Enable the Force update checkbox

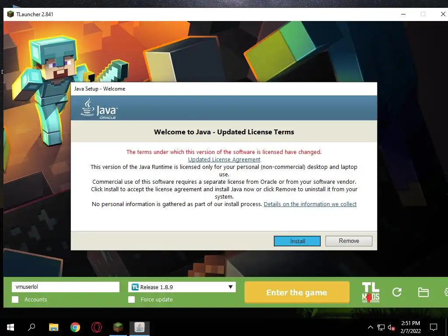131,299
